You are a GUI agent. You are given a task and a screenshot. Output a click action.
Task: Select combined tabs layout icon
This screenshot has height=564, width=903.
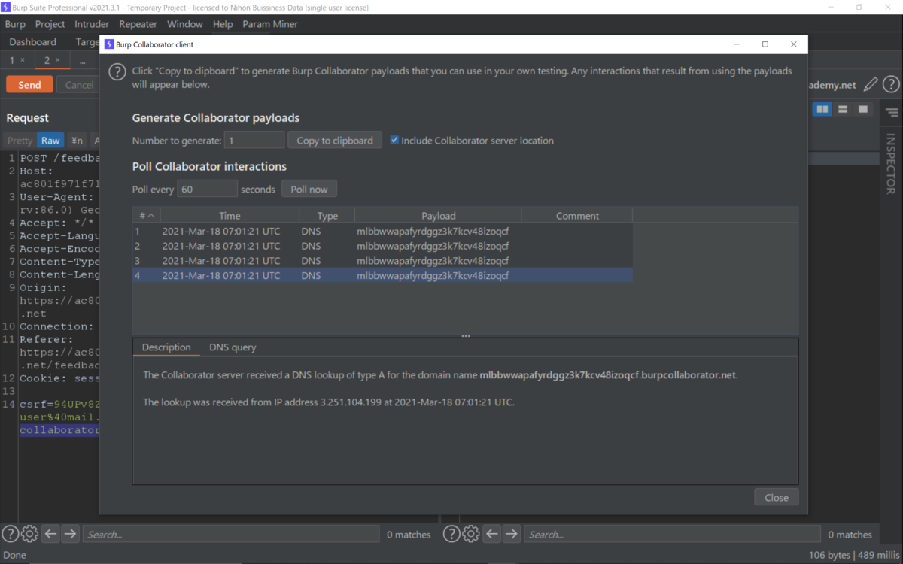[863, 110]
